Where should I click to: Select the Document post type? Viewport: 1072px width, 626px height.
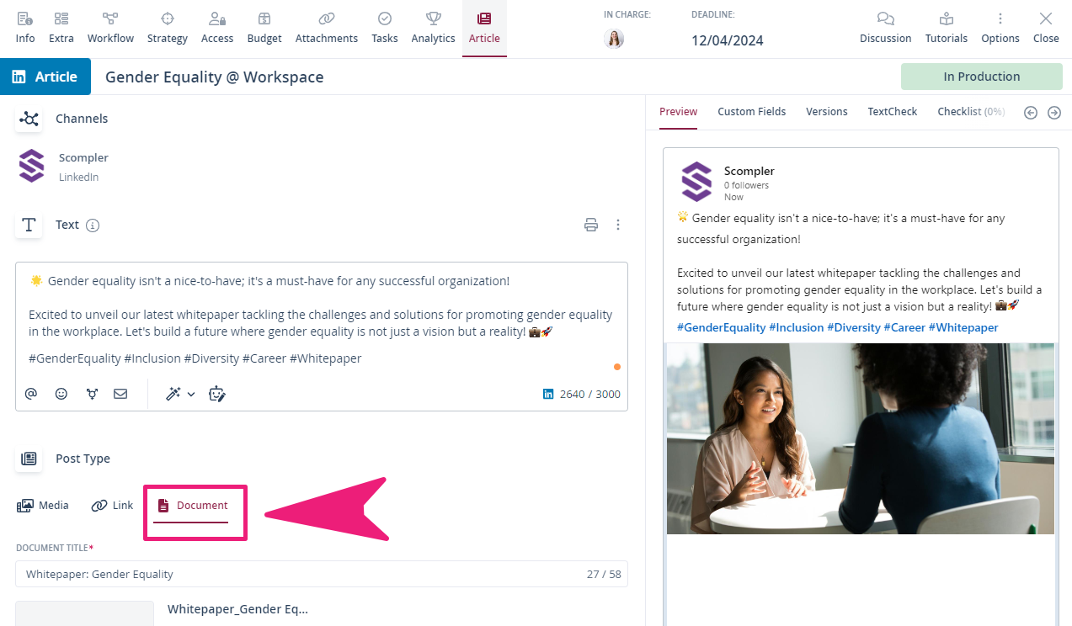[x=193, y=506]
